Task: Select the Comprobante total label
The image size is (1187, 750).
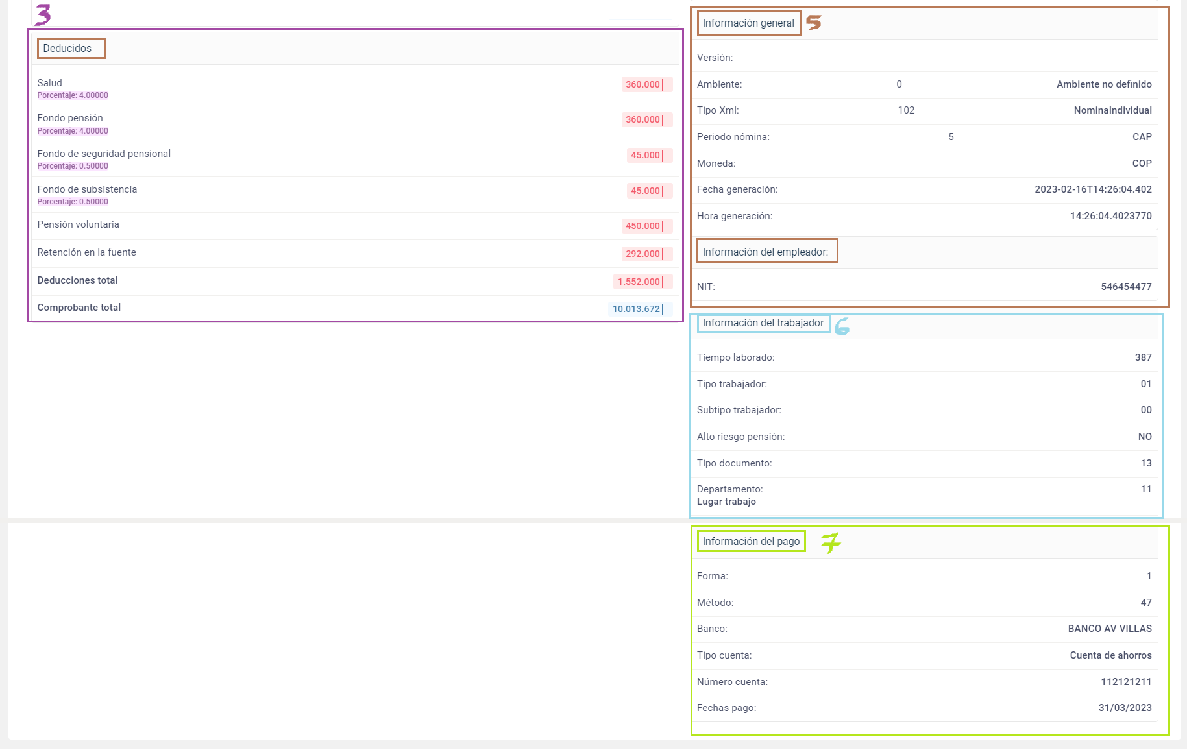Action: (x=79, y=308)
